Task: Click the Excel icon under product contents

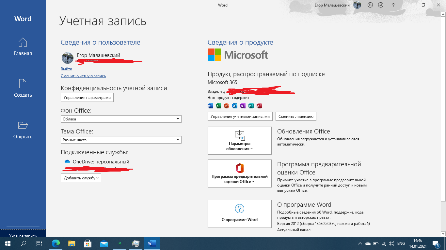Action: pyautogui.click(x=218, y=106)
